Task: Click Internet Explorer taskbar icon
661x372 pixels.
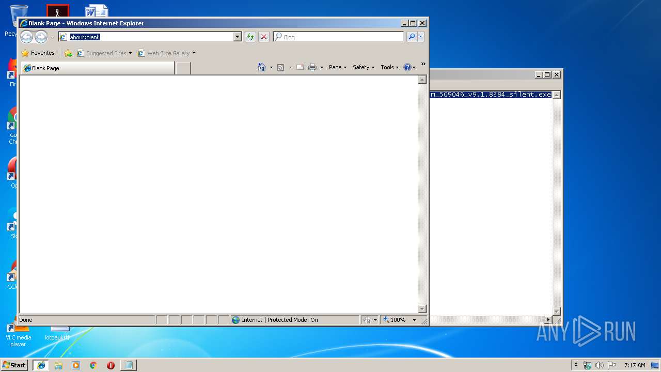Action: [x=41, y=365]
